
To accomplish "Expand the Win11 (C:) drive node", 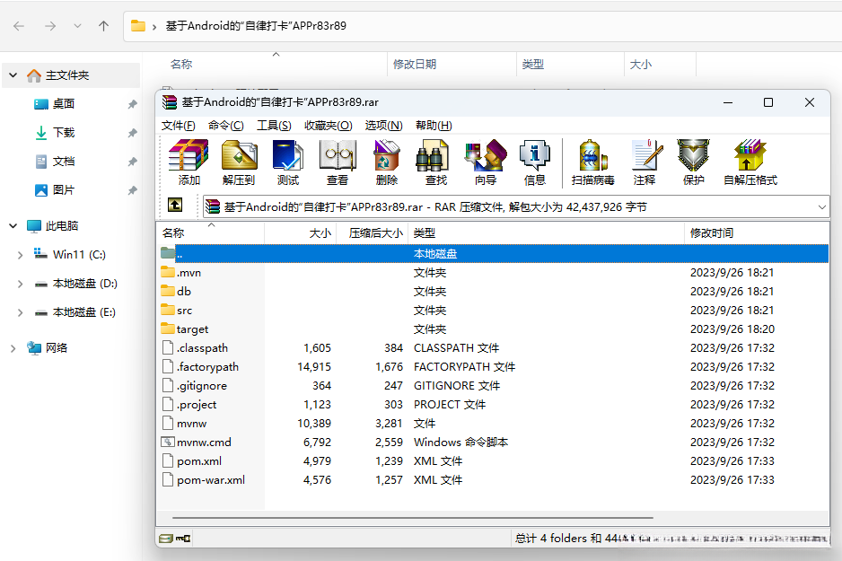I will pyautogui.click(x=20, y=255).
